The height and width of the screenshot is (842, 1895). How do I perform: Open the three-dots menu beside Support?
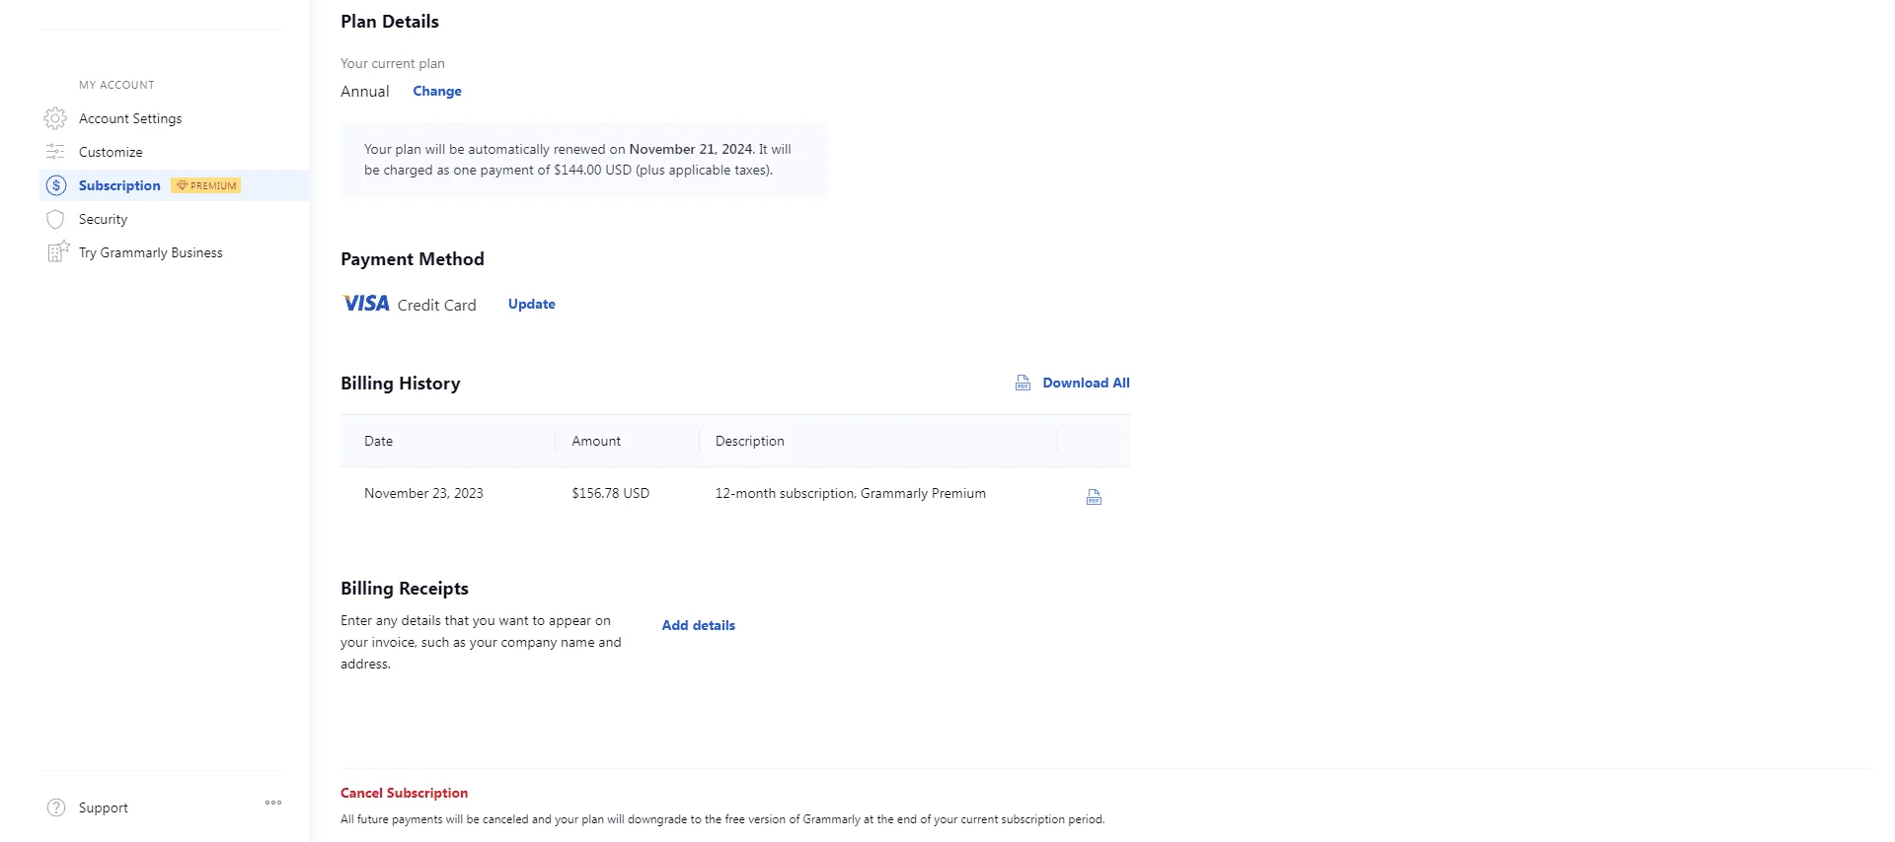click(273, 803)
